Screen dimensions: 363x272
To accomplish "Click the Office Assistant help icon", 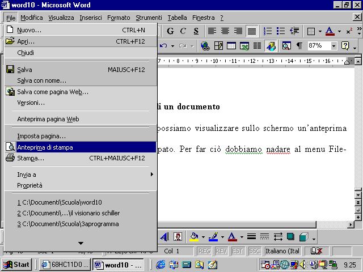I will 345,46.
